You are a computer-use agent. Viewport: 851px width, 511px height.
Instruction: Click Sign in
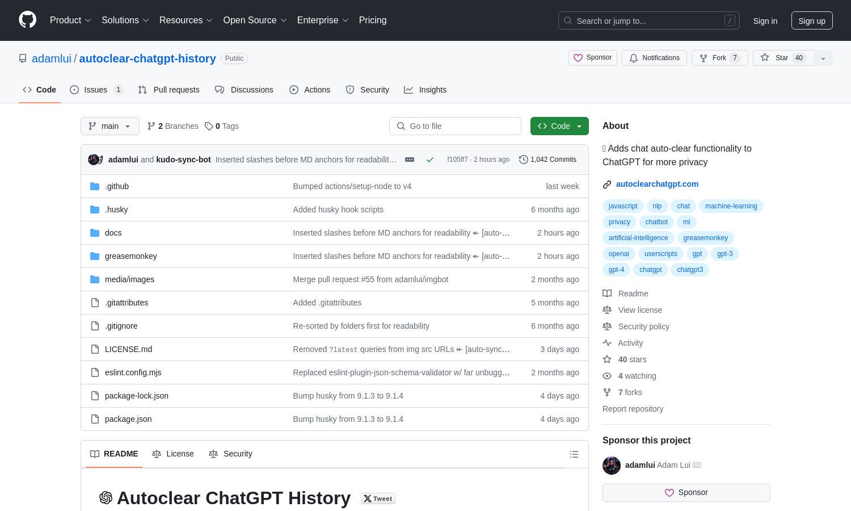coord(765,21)
